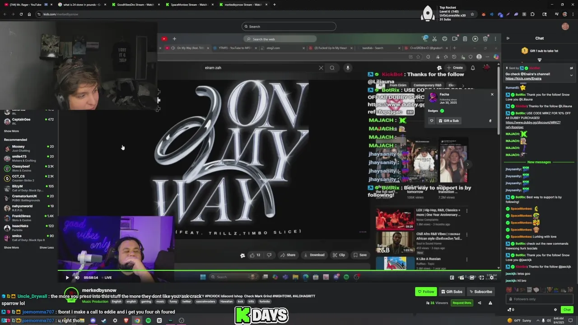Click the New messages divider in chat
This screenshot has height=325, width=578.
click(x=539, y=162)
